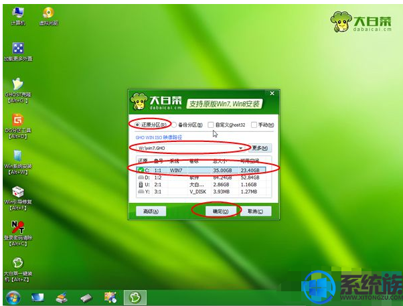The image size is (403, 306).
Task: Click the 3.93MB cell in the Y: row
Action: point(221,192)
